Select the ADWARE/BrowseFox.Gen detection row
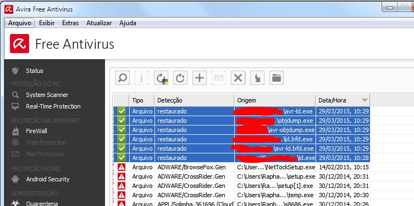Image resolution: width=414 pixels, height=206 pixels. pyautogui.click(x=241, y=167)
